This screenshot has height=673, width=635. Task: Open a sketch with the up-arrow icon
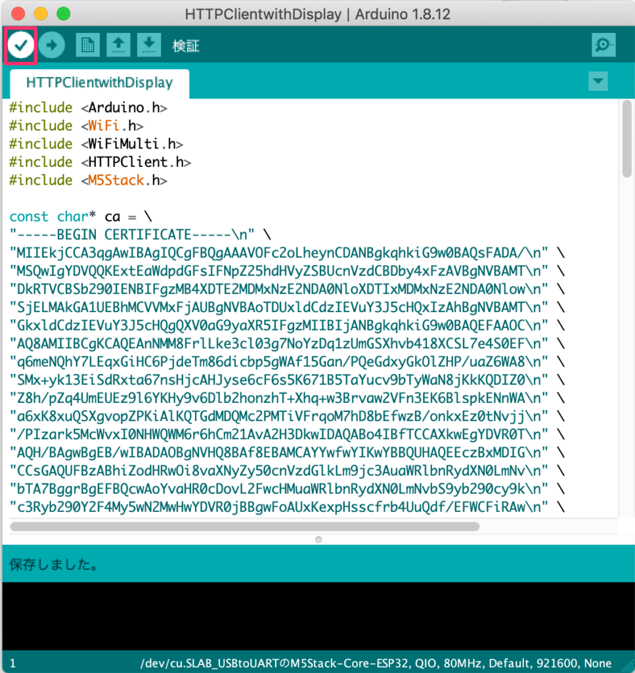[x=118, y=45]
